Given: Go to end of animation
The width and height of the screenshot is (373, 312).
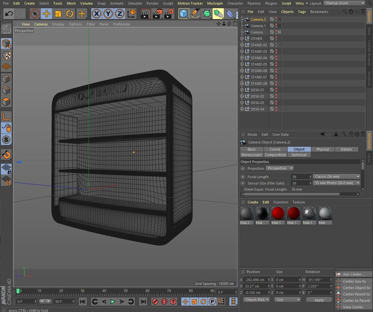Looking at the screenshot, I should [x=143, y=302].
